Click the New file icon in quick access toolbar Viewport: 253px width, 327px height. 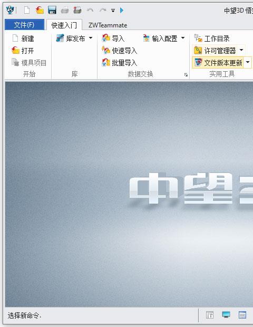(x=27, y=10)
